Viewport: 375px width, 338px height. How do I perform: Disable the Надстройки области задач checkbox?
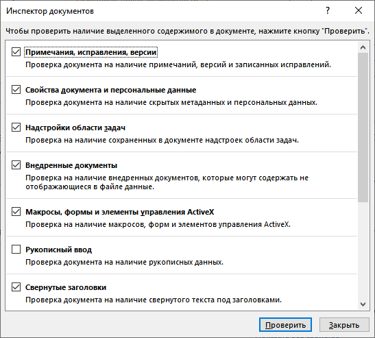(16, 128)
